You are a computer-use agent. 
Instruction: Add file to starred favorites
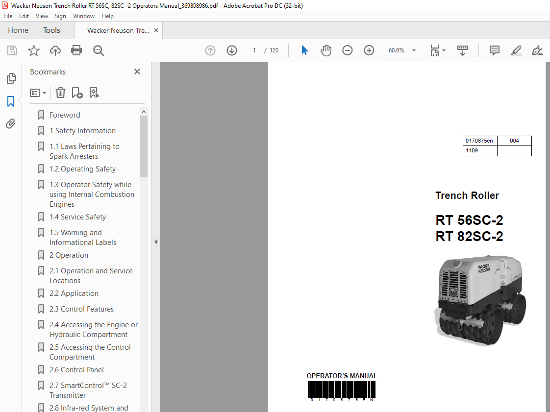point(34,50)
